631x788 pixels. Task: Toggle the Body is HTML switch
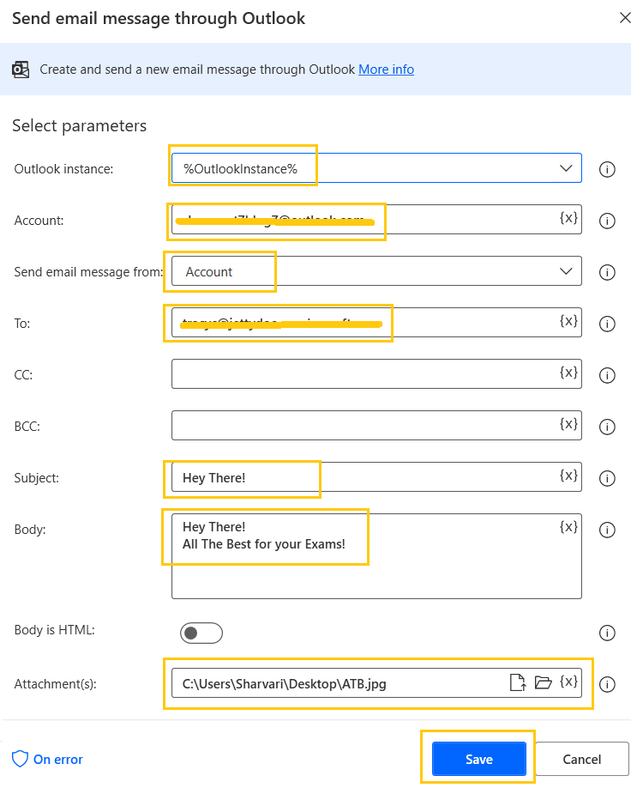(201, 632)
